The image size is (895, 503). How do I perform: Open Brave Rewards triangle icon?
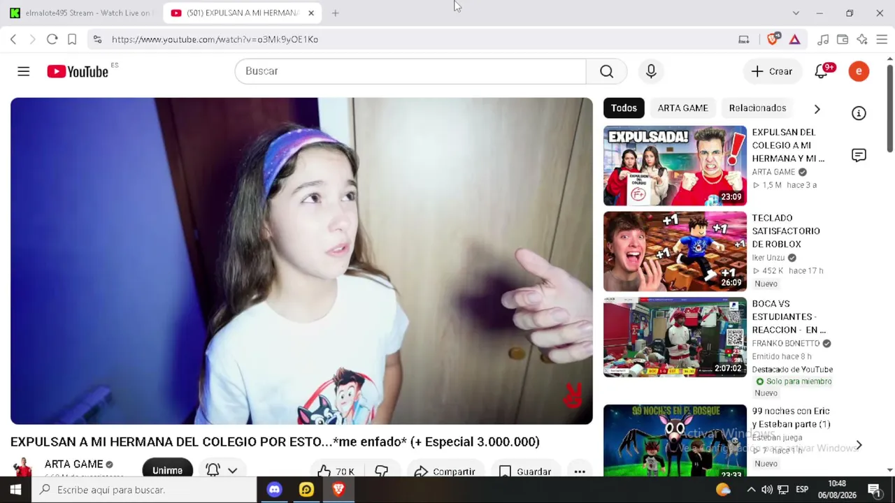(795, 40)
